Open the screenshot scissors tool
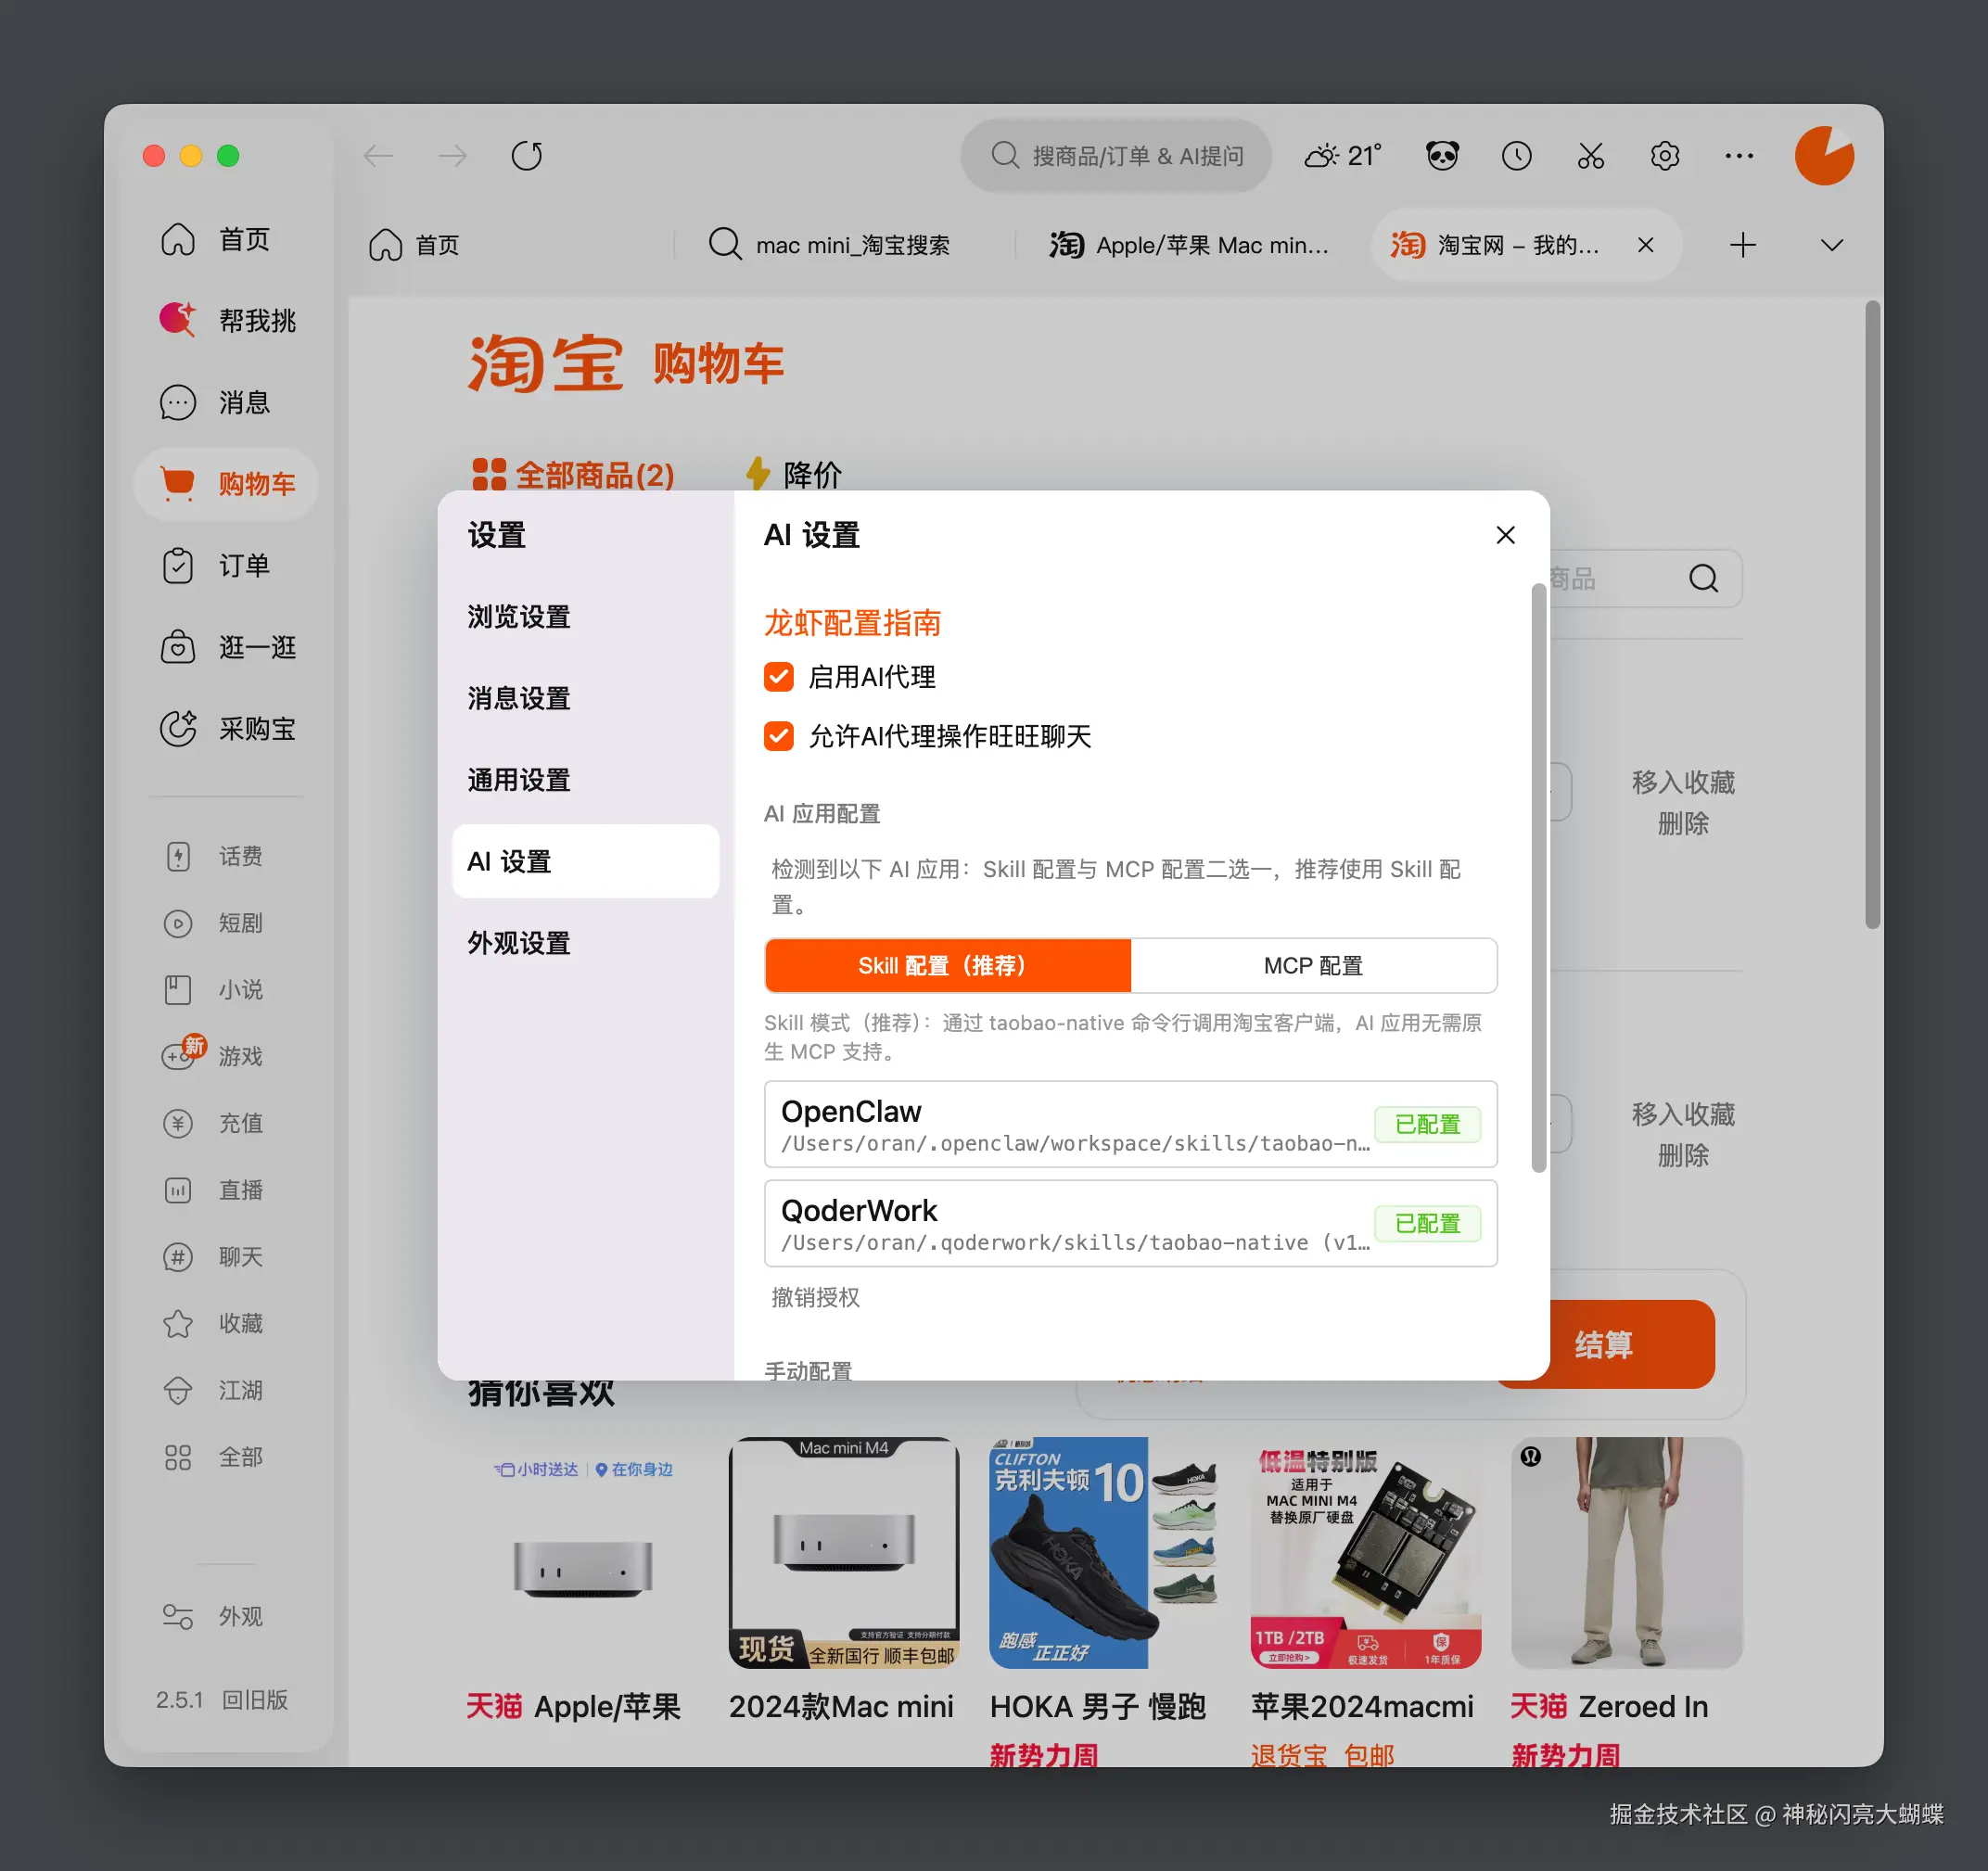The height and width of the screenshot is (1871, 1988). [x=1590, y=155]
